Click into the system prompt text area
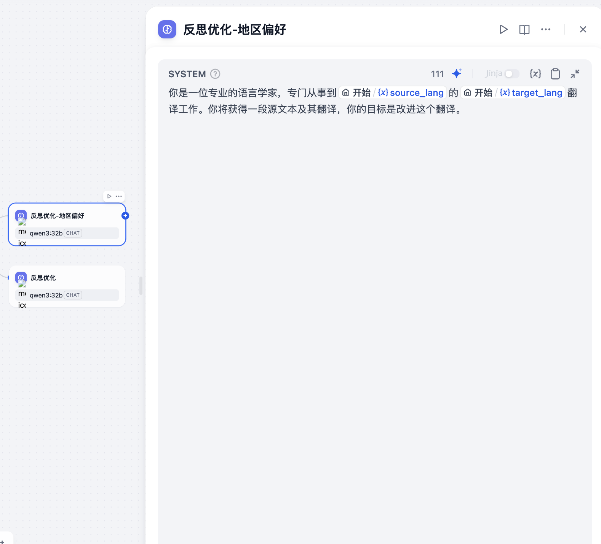The height and width of the screenshot is (544, 601). coord(375,304)
